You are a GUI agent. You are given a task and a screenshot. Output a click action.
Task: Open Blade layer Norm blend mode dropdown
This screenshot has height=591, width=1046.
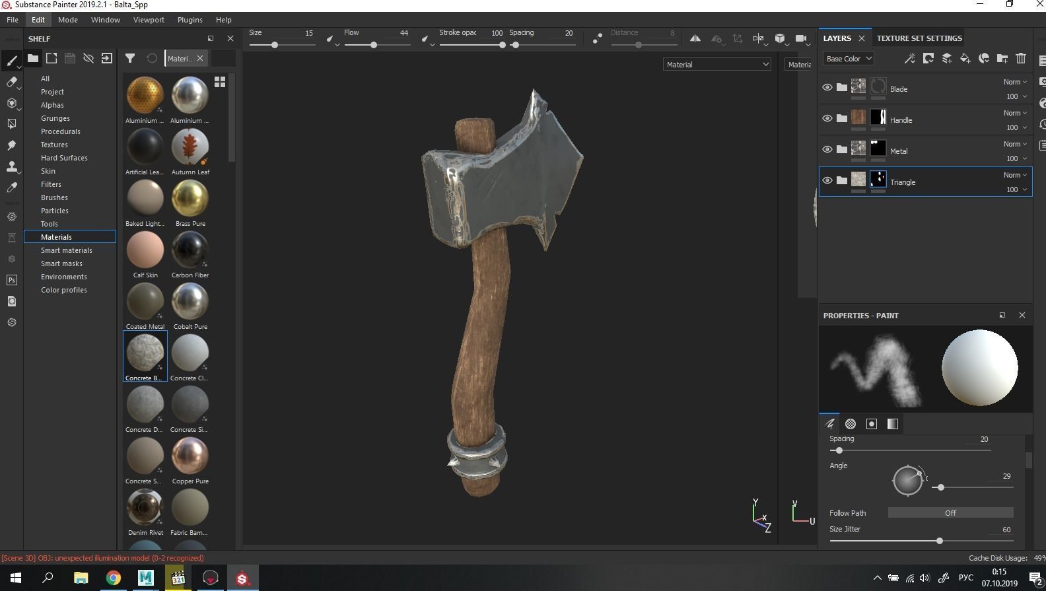point(1015,82)
